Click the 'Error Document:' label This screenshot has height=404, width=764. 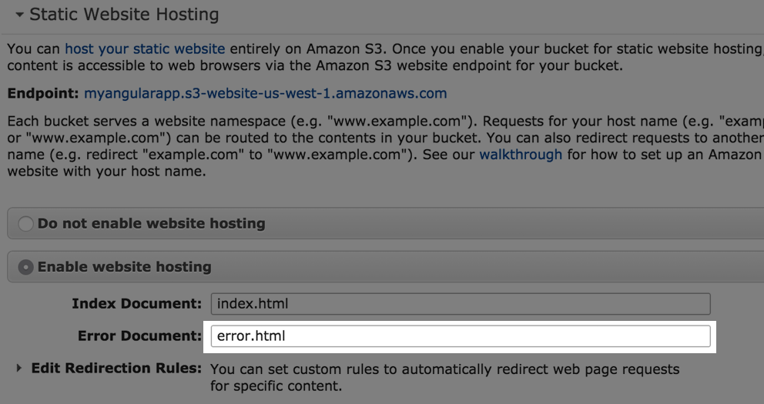tap(139, 336)
